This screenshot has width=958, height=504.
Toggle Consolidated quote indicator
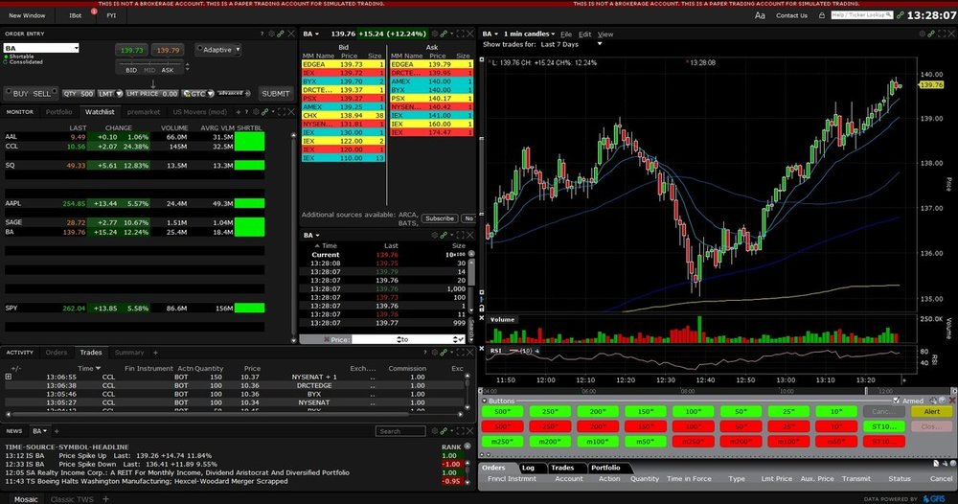6,61
